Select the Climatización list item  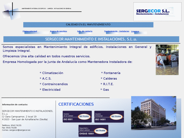(51, 73)
